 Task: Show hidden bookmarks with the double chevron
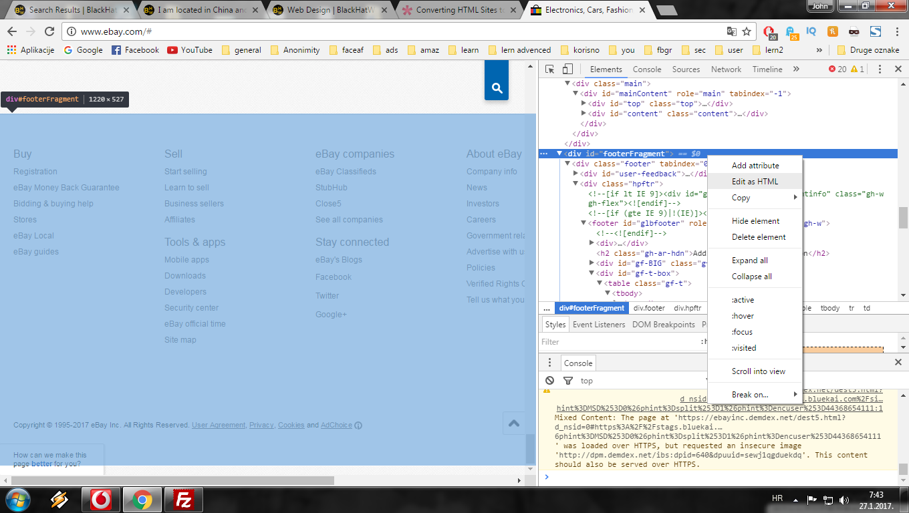(819, 50)
